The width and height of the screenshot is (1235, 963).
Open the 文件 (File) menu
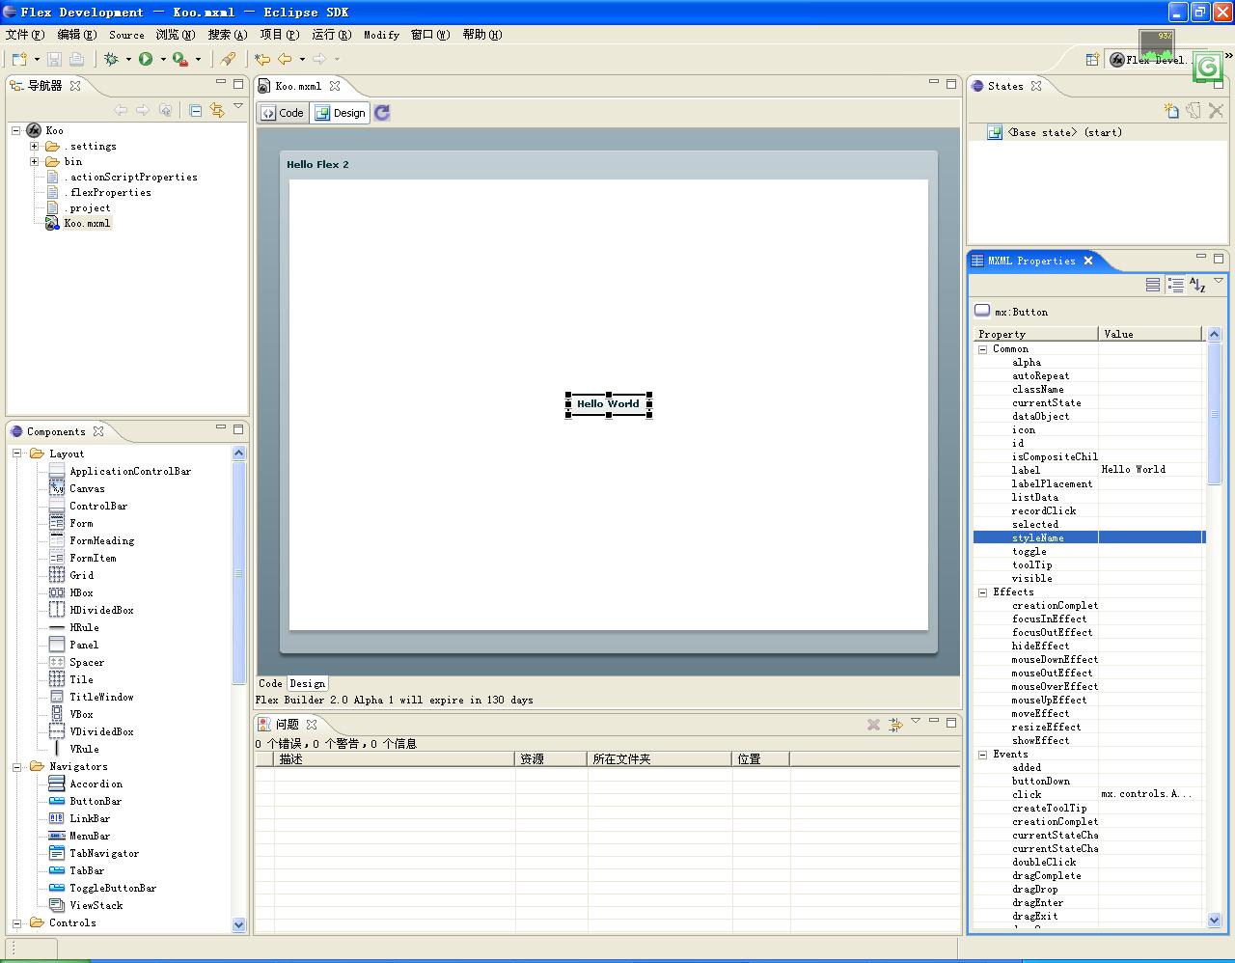click(25, 35)
